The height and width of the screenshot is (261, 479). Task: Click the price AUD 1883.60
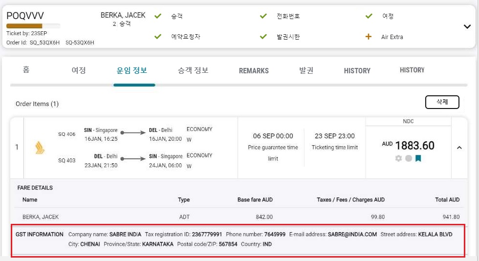(x=408, y=146)
